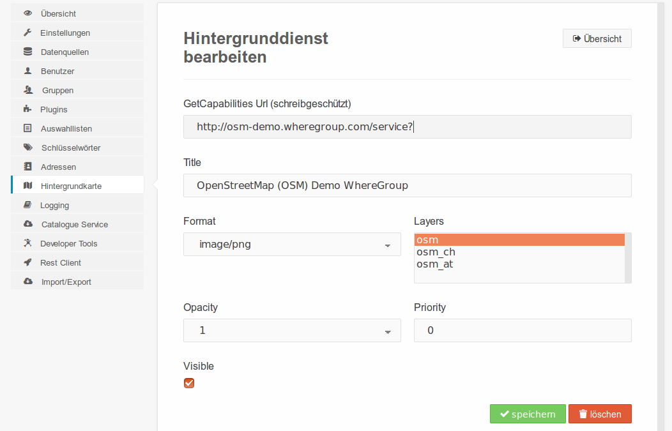Click the Priority input field

click(x=523, y=330)
